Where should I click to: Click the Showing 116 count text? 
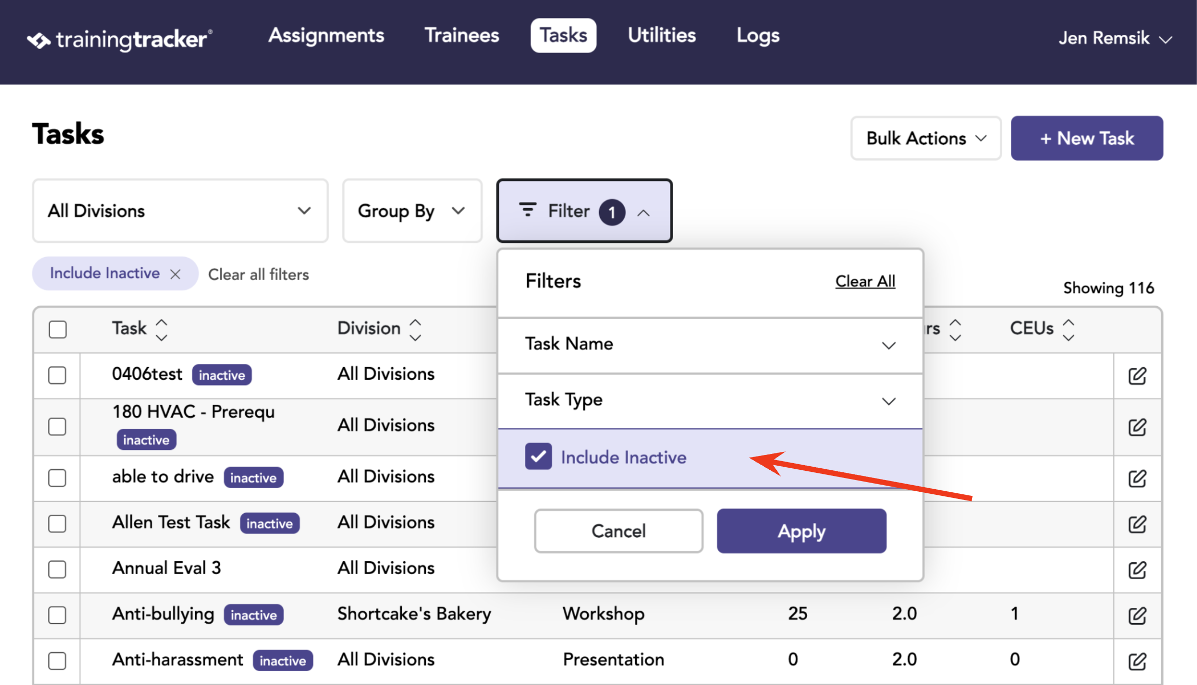click(1108, 288)
